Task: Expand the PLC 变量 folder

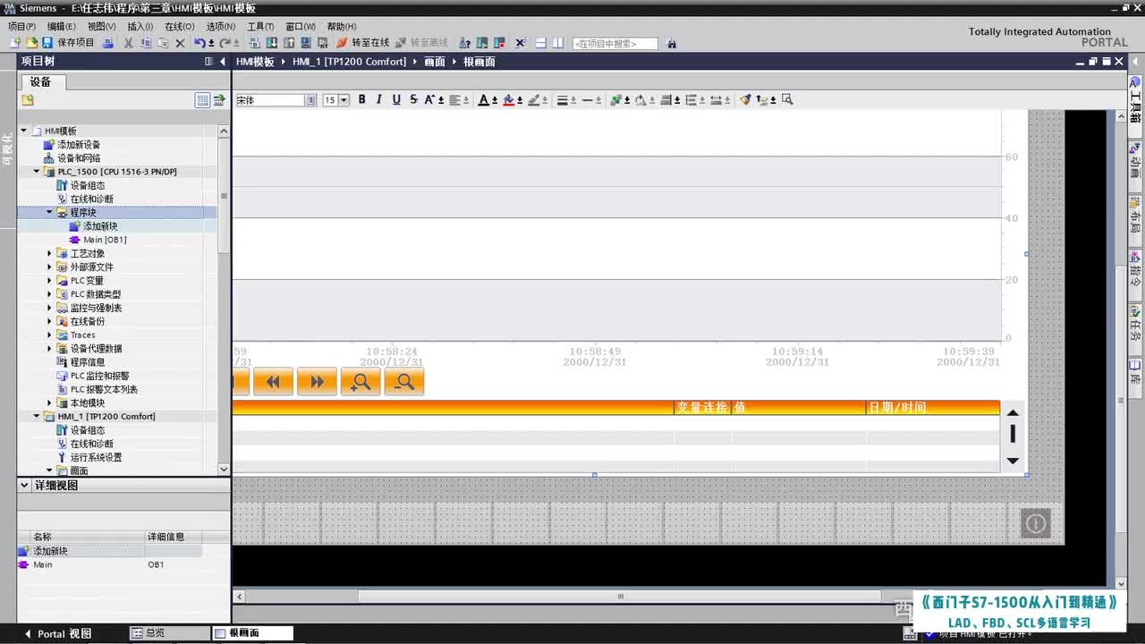Action: 50,281
